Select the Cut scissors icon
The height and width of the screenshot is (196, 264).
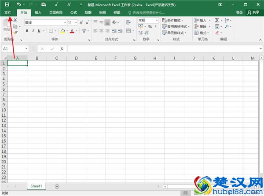[x=15, y=20]
